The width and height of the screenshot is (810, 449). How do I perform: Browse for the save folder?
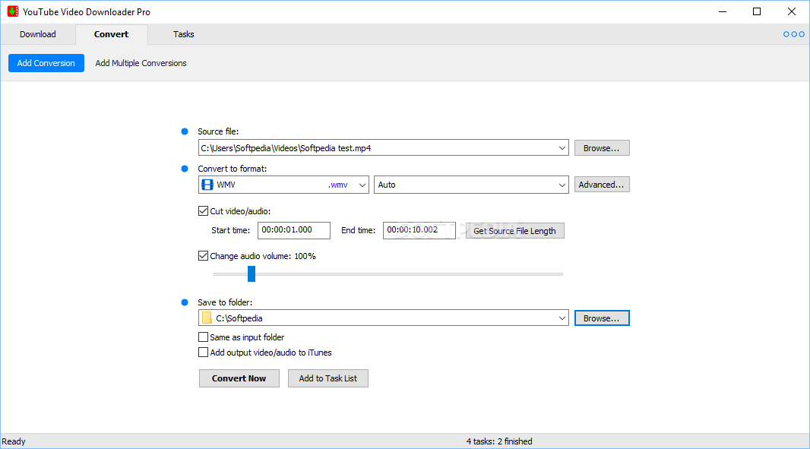[x=602, y=318]
